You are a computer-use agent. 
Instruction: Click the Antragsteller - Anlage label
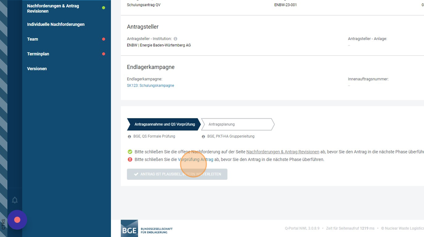click(x=368, y=39)
